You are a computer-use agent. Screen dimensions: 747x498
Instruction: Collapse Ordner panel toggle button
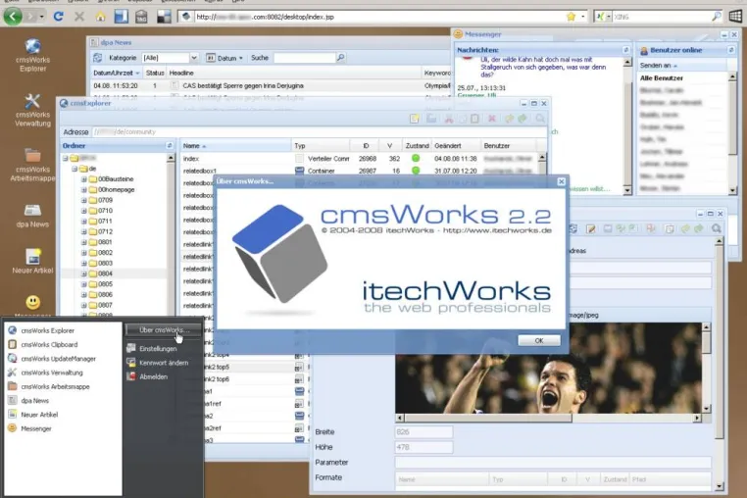[x=170, y=145]
